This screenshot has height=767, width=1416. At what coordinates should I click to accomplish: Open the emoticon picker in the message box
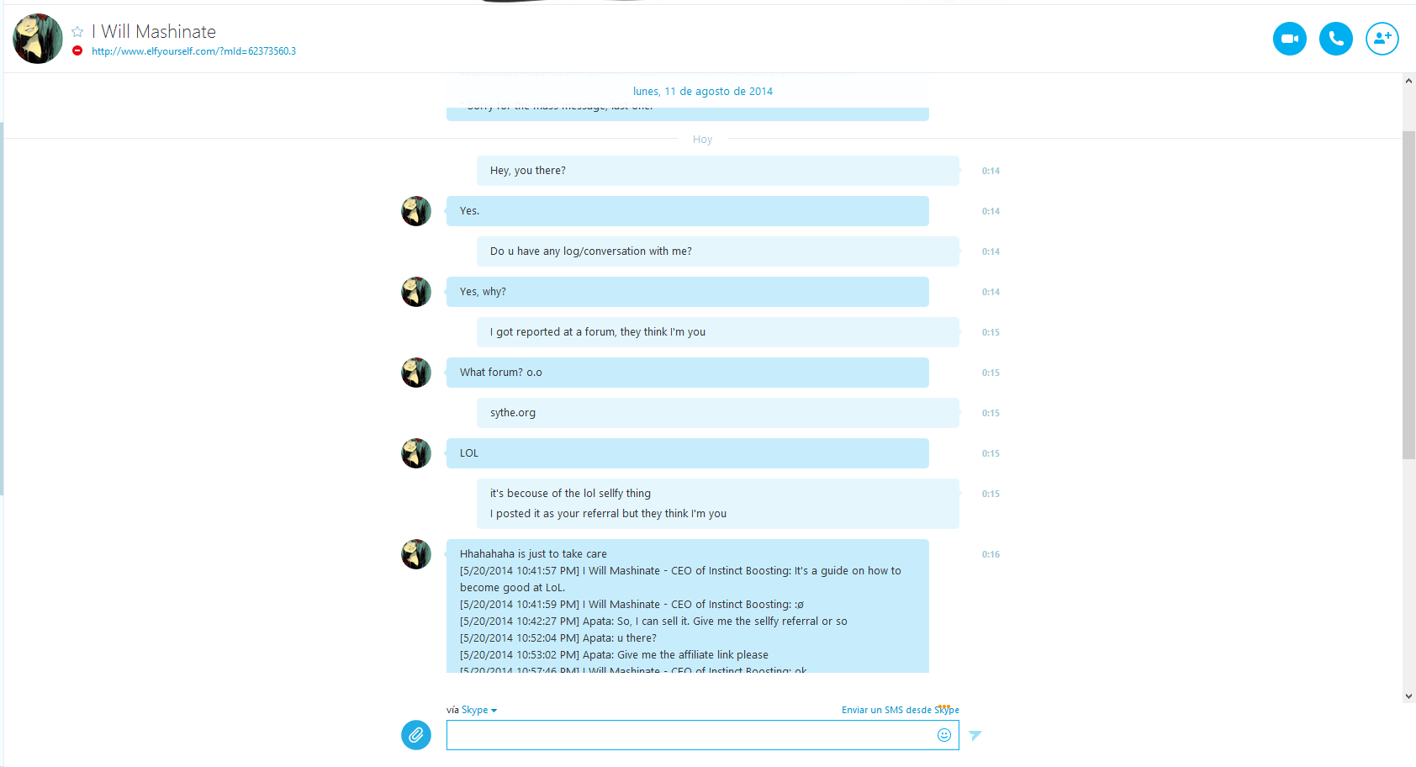point(944,735)
